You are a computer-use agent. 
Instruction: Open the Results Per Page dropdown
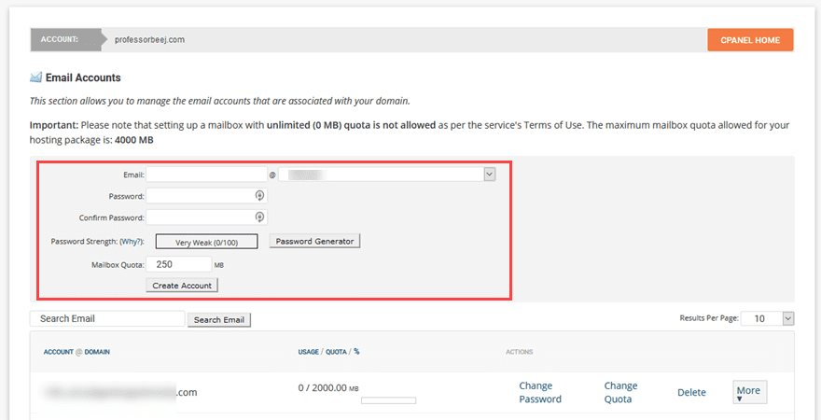pos(787,318)
